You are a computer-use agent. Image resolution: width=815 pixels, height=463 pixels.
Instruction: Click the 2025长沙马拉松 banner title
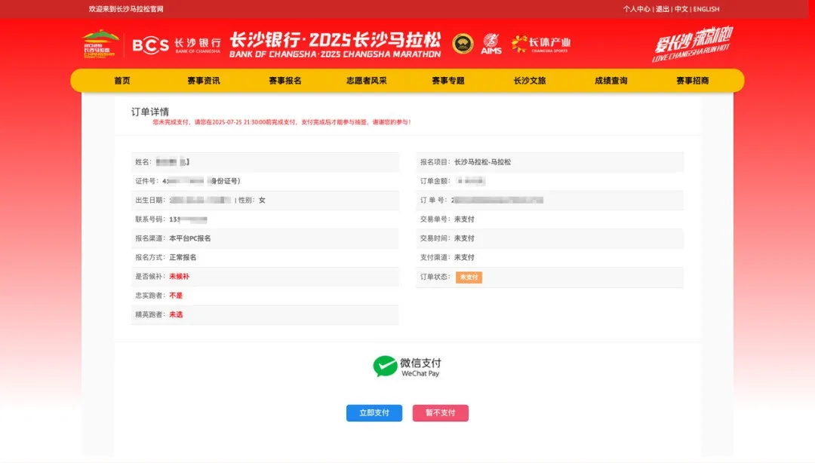[335, 44]
